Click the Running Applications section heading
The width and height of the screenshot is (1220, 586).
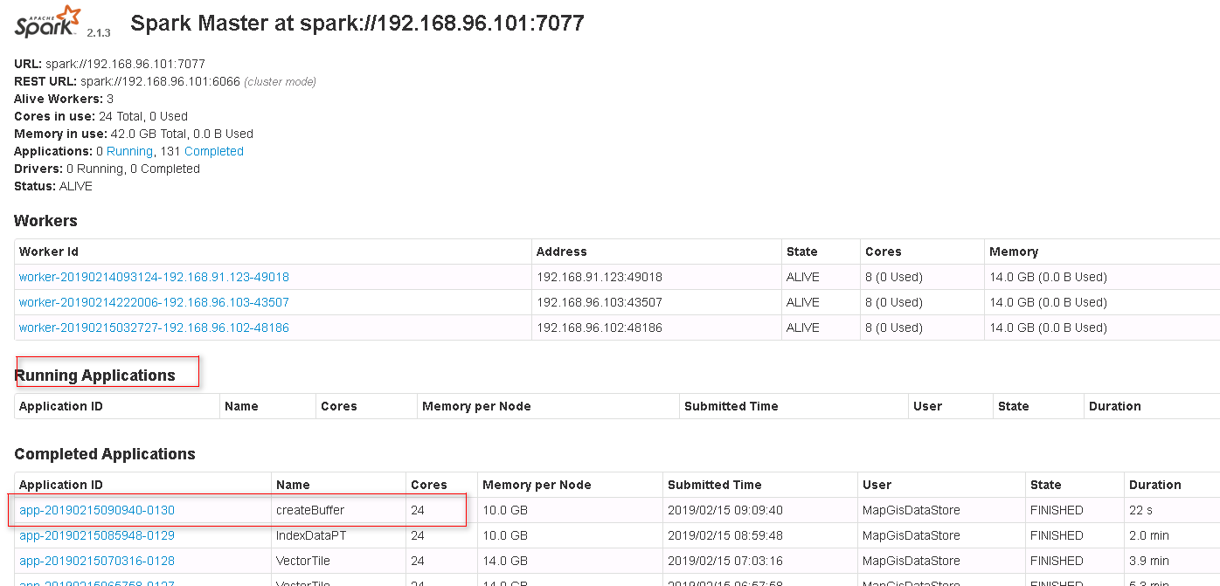(94, 376)
